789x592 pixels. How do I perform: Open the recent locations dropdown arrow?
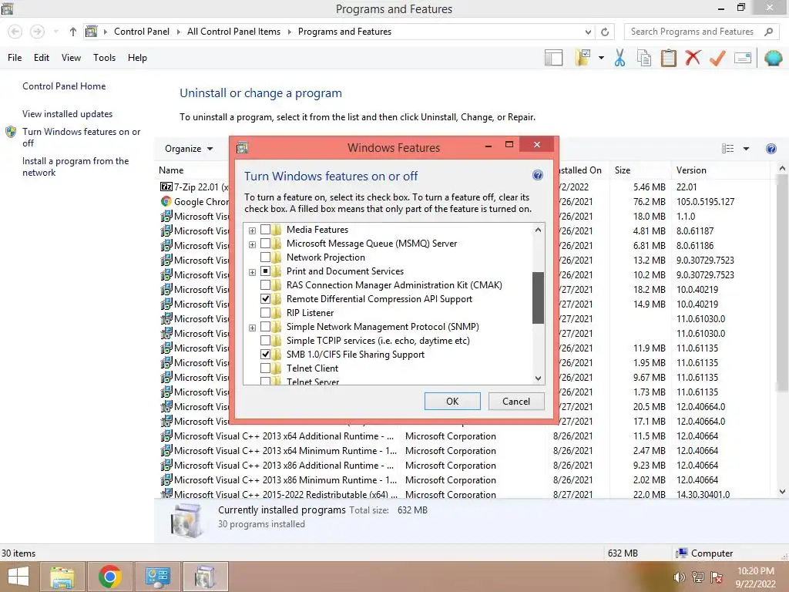tap(55, 32)
